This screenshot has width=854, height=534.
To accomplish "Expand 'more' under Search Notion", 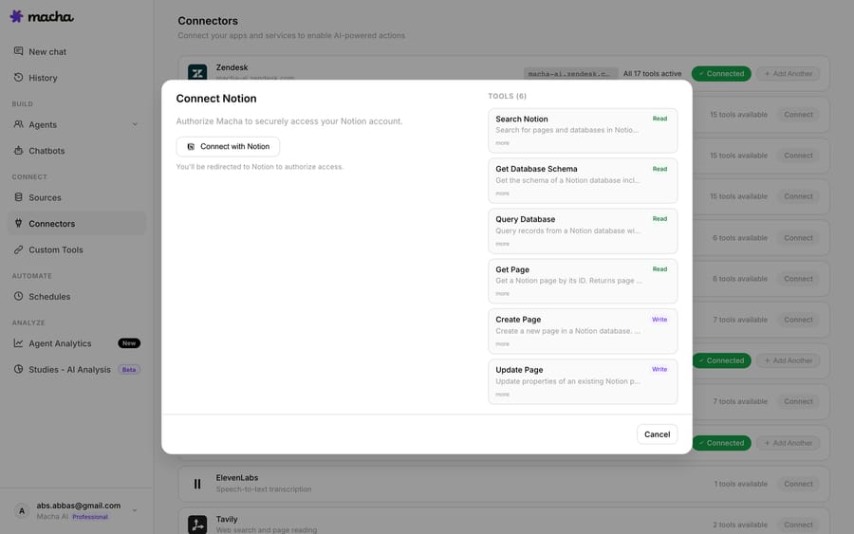I will pyautogui.click(x=502, y=143).
